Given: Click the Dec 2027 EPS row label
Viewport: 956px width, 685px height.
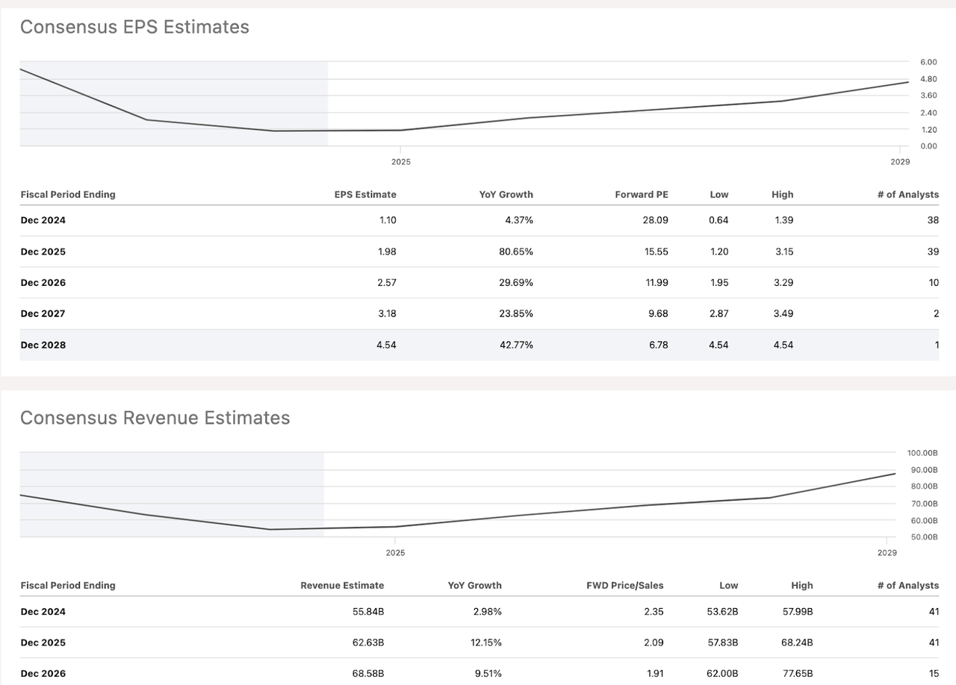Looking at the screenshot, I should 43,314.
